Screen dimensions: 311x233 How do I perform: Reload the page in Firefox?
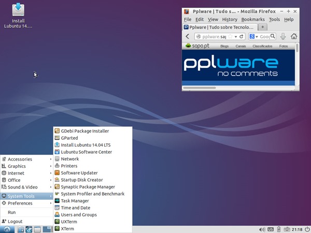(241, 36)
